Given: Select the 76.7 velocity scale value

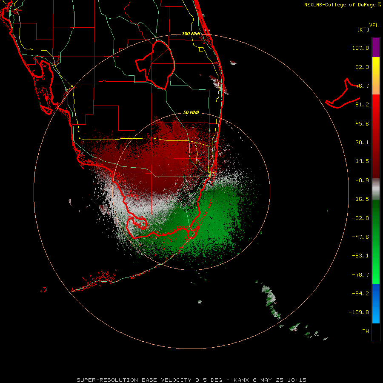Looking at the screenshot, I should (x=362, y=86).
